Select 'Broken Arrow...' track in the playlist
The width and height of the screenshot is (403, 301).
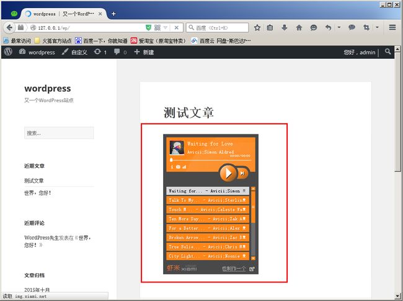point(208,238)
